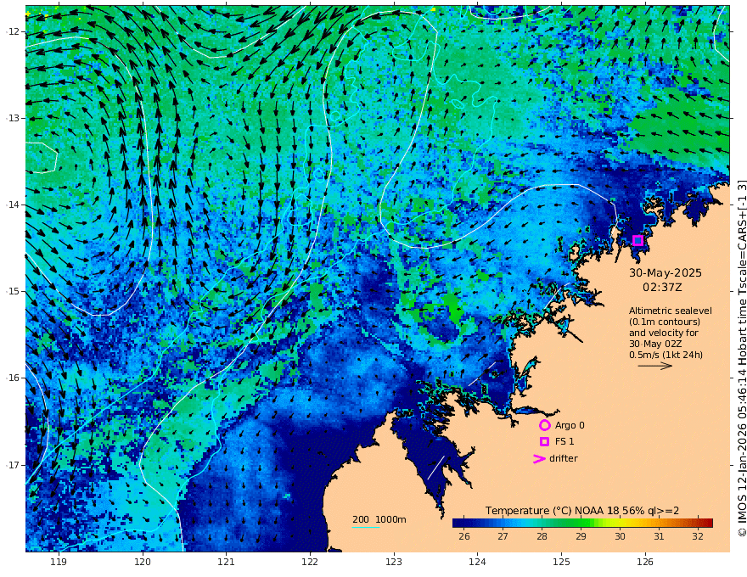Click the cyan 200m isobath legend line

pyautogui.click(x=366, y=528)
